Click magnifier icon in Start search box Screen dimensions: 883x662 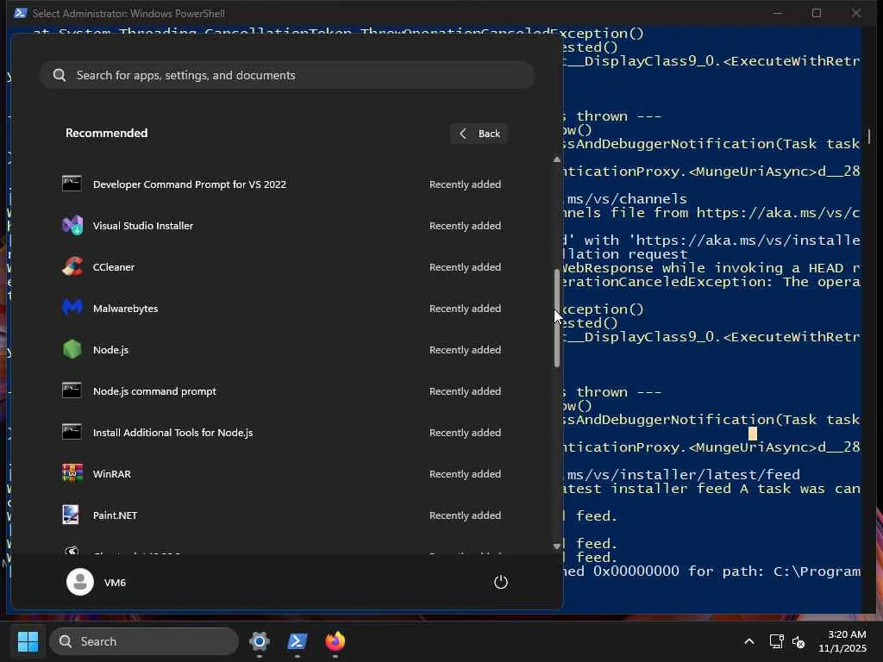(59, 75)
